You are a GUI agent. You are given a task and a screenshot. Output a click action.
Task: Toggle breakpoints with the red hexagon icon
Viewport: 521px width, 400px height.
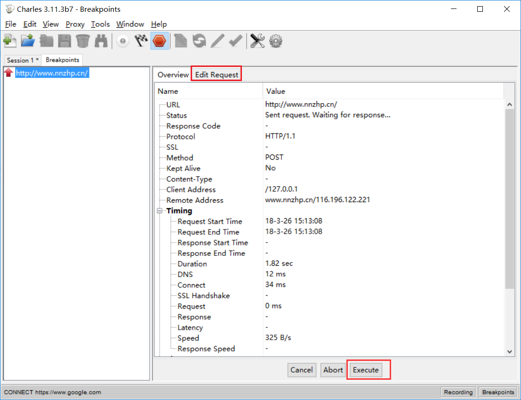(160, 41)
